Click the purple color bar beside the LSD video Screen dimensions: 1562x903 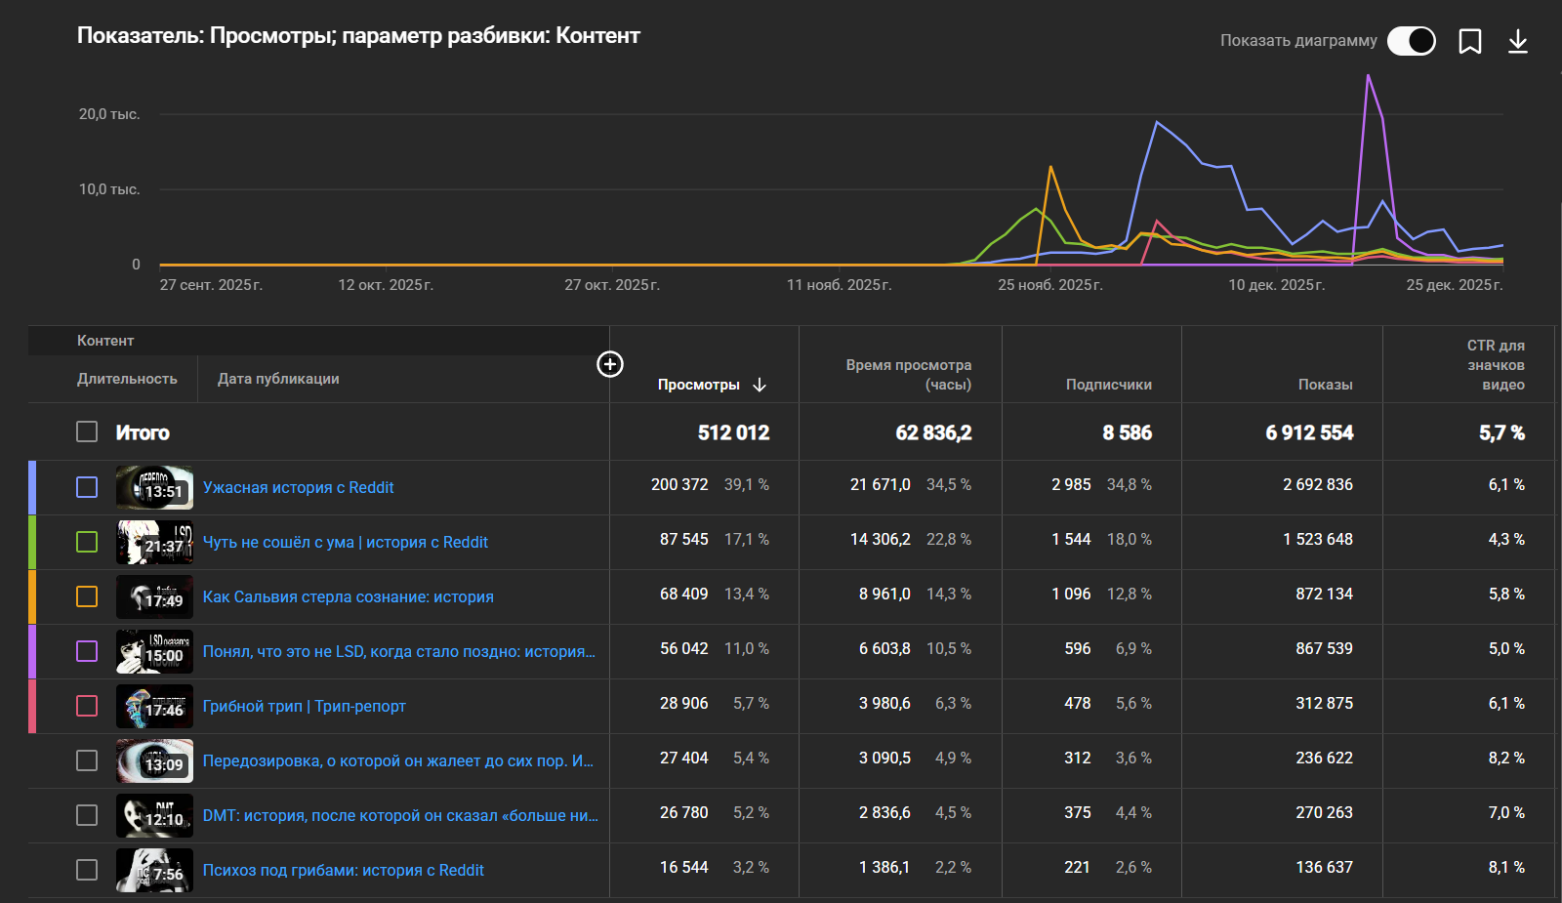pyautogui.click(x=32, y=651)
